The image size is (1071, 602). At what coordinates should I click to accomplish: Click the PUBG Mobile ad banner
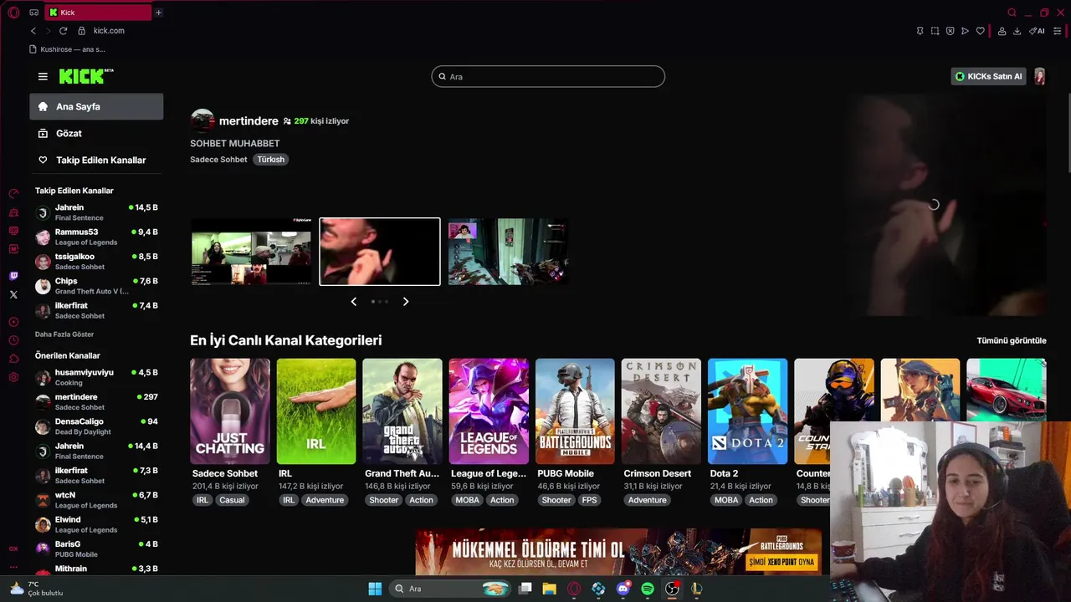pyautogui.click(x=618, y=552)
